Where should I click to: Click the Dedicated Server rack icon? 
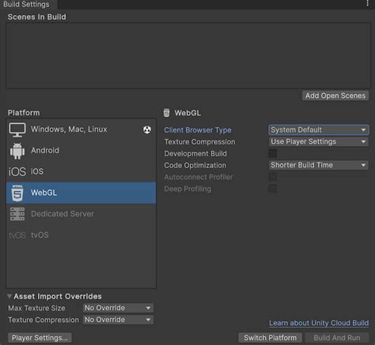point(17,214)
